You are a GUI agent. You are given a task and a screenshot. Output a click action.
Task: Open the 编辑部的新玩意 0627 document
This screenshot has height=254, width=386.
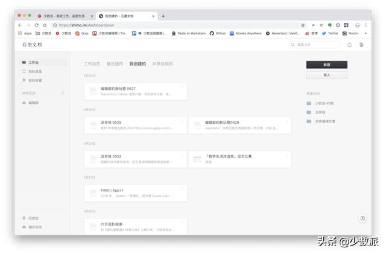pos(135,91)
